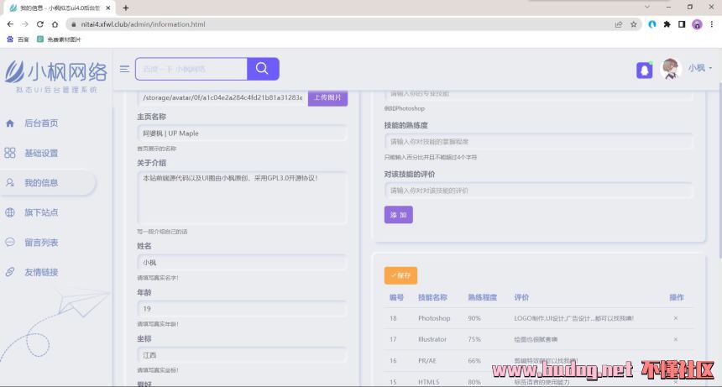Open 基础设置 in the sidebar
Screen dimensions: 722x387
(41, 154)
